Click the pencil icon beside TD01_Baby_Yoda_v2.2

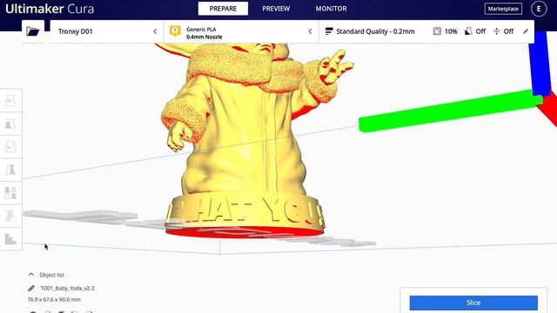pyautogui.click(x=31, y=288)
